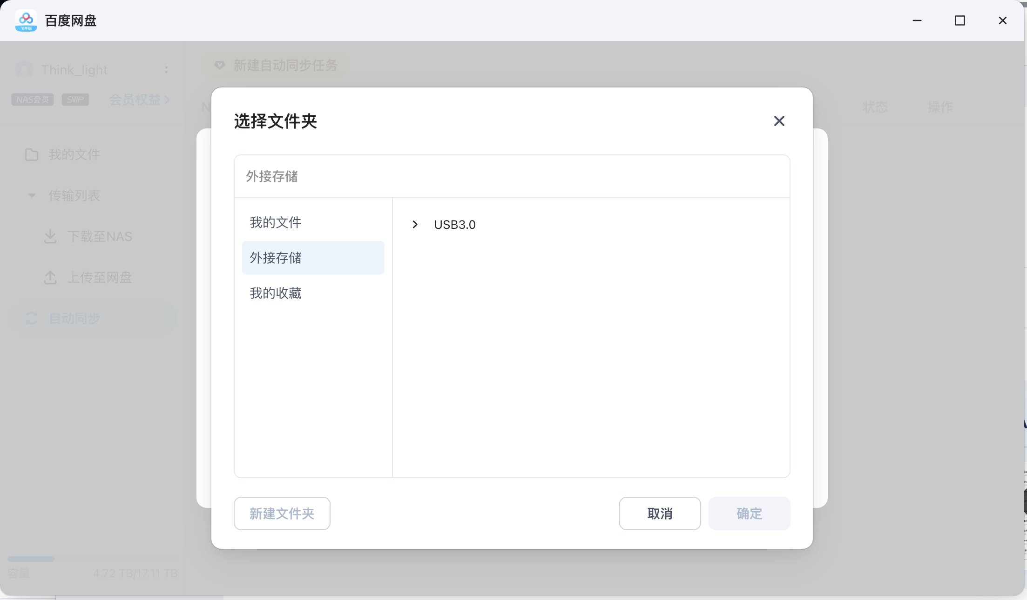The width and height of the screenshot is (1027, 600).
Task: Click the 新建自动同步任务 button
Action: click(276, 65)
